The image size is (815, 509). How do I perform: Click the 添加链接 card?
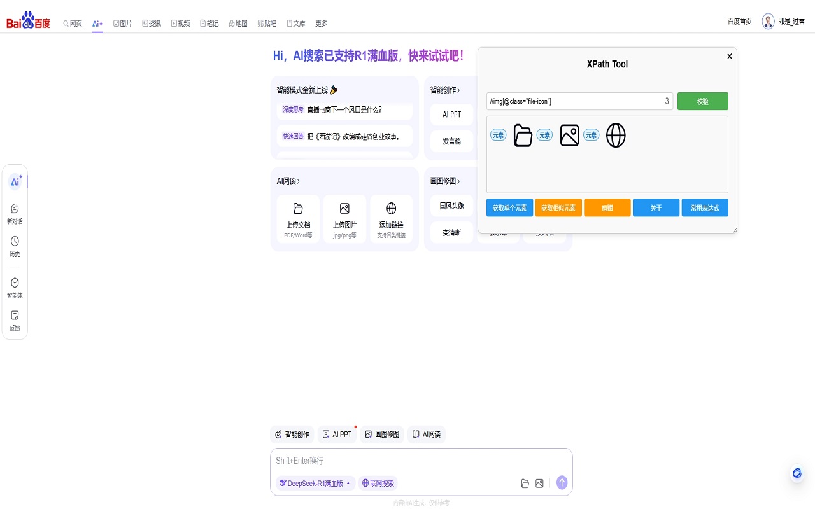coord(391,219)
